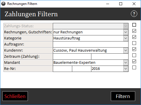This screenshot has height=105, width=141.
Task: Click the '2016' year value
Action: click(96, 69)
